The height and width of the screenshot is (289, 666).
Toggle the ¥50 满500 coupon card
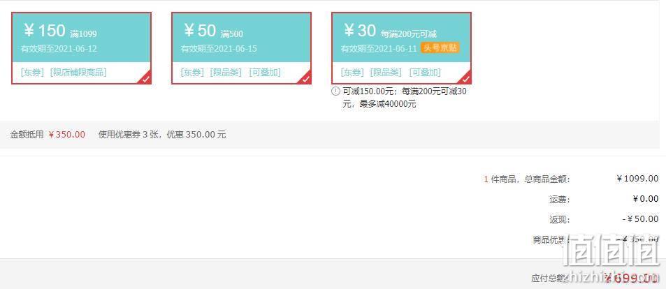pos(241,48)
